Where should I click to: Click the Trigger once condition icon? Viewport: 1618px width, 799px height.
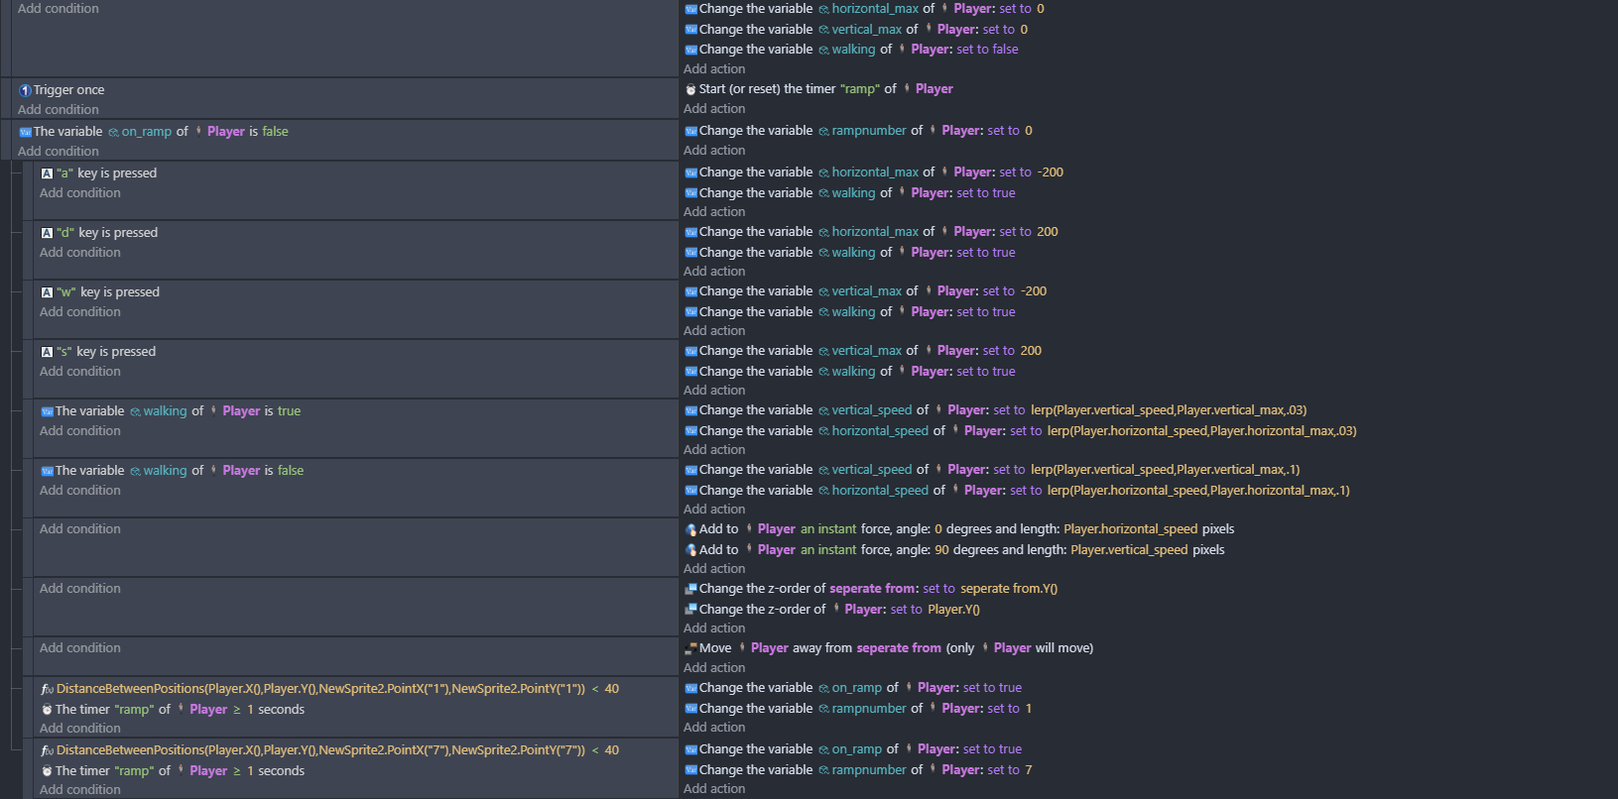(25, 90)
